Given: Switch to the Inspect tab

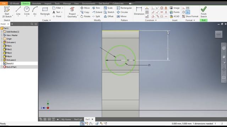Looking at the screenshot, I should click(x=48, y=4).
